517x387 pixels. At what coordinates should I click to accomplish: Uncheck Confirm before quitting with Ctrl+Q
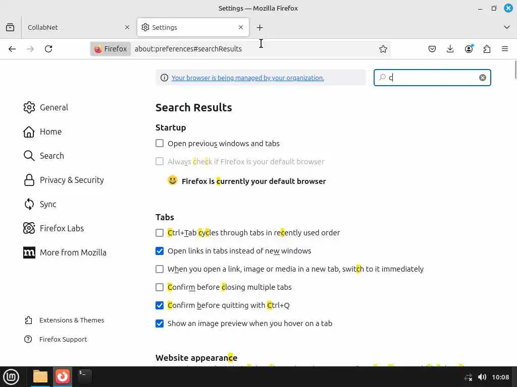point(160,305)
